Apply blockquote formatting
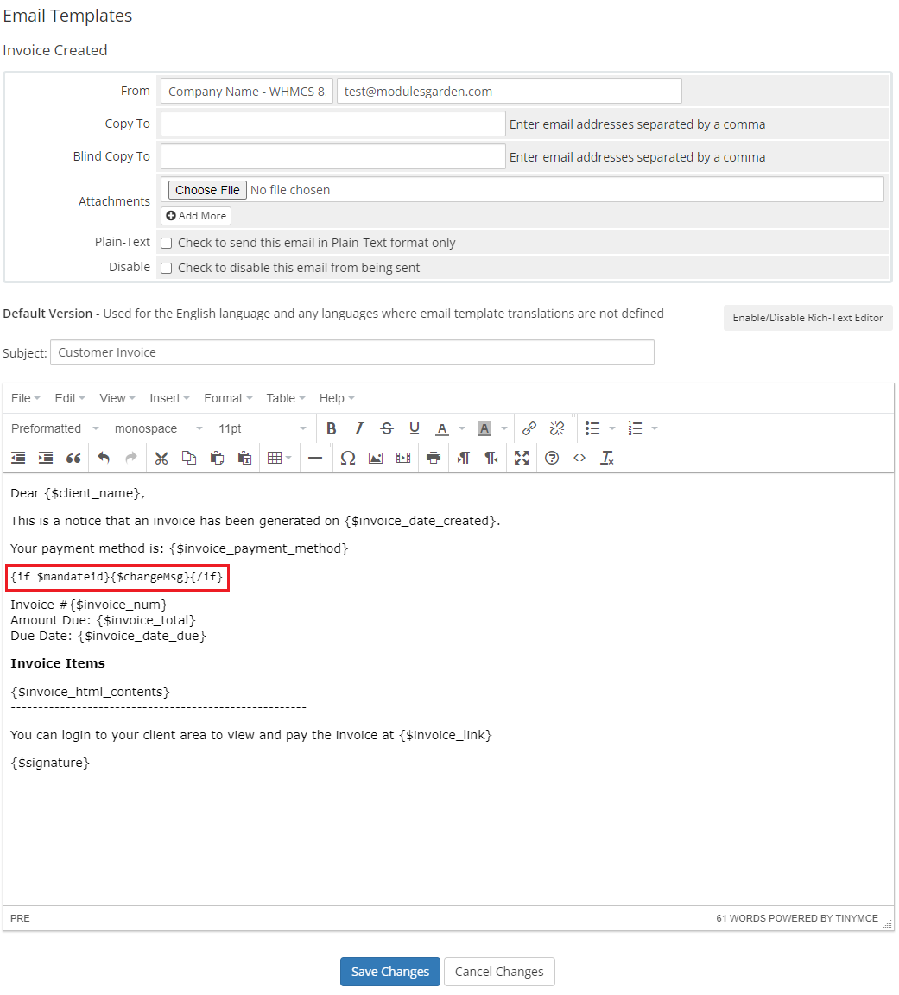Image resolution: width=899 pixels, height=995 pixels. [x=73, y=458]
